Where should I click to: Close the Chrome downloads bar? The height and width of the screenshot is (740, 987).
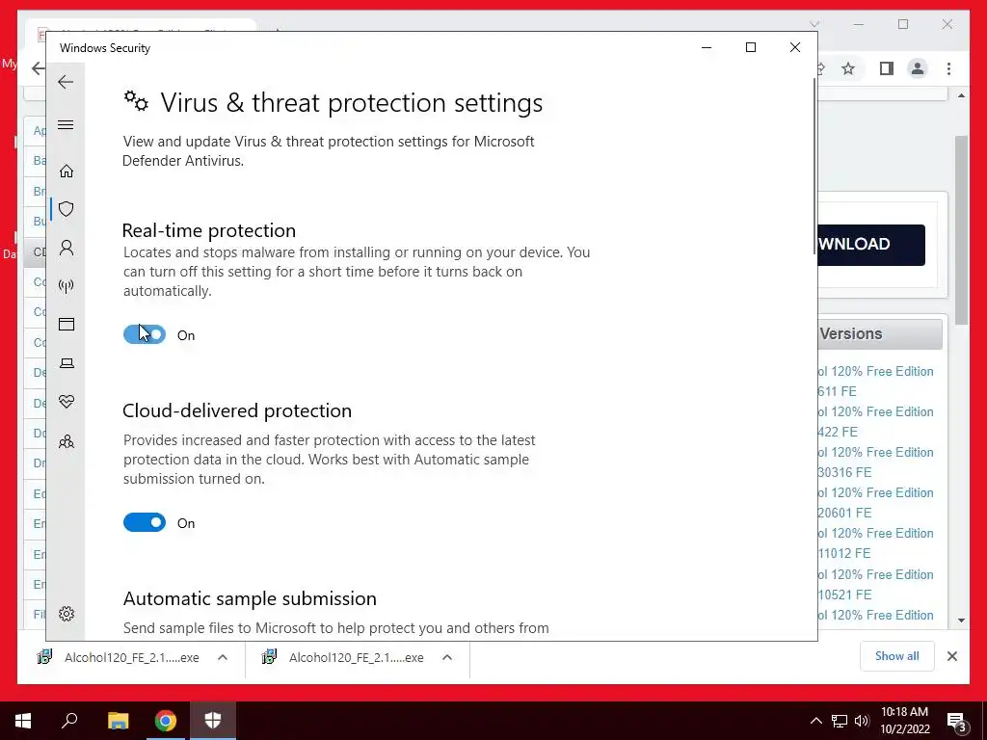pos(951,656)
